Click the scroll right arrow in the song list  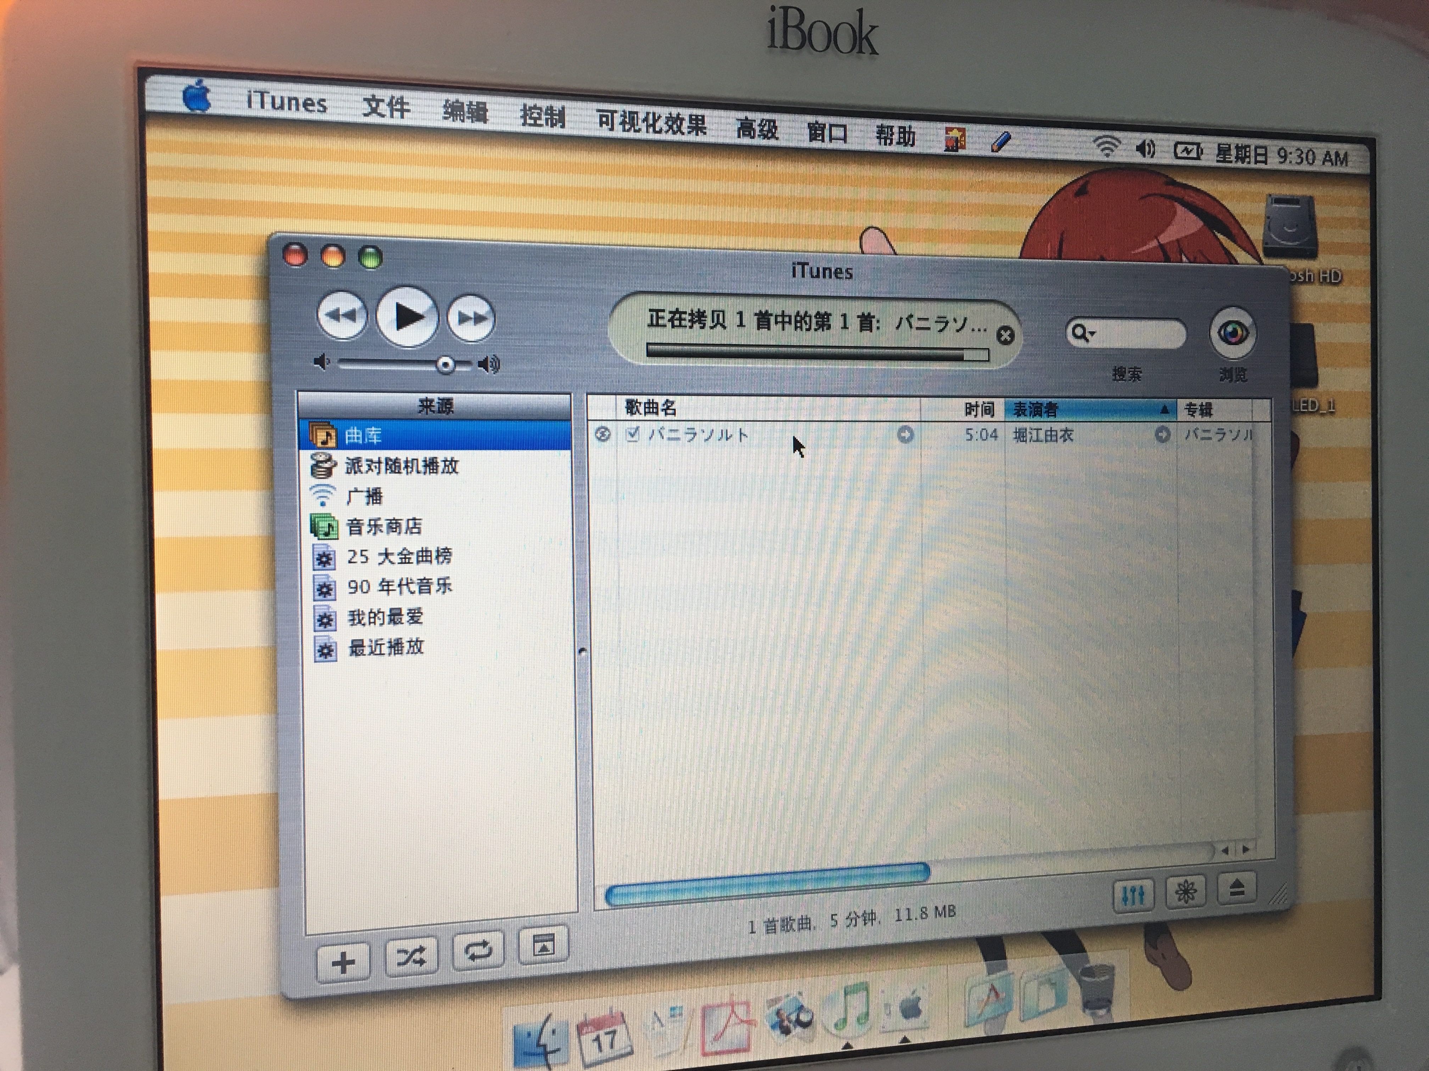[x=1246, y=849]
